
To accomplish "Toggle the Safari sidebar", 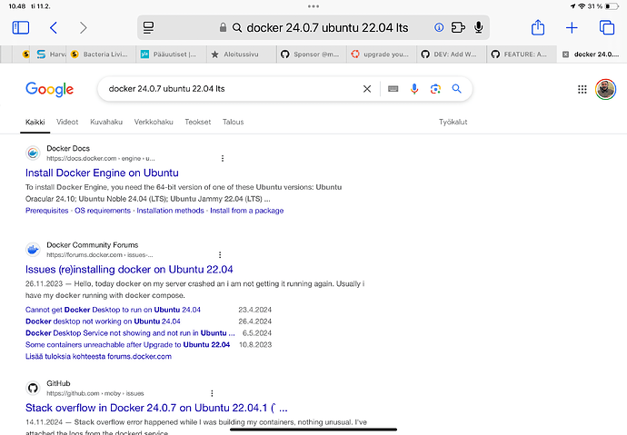I will [20, 27].
